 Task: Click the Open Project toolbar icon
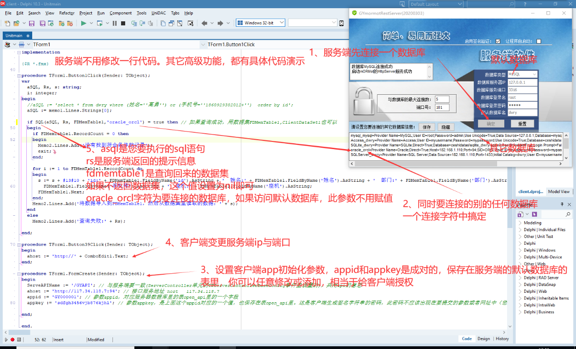50,23
